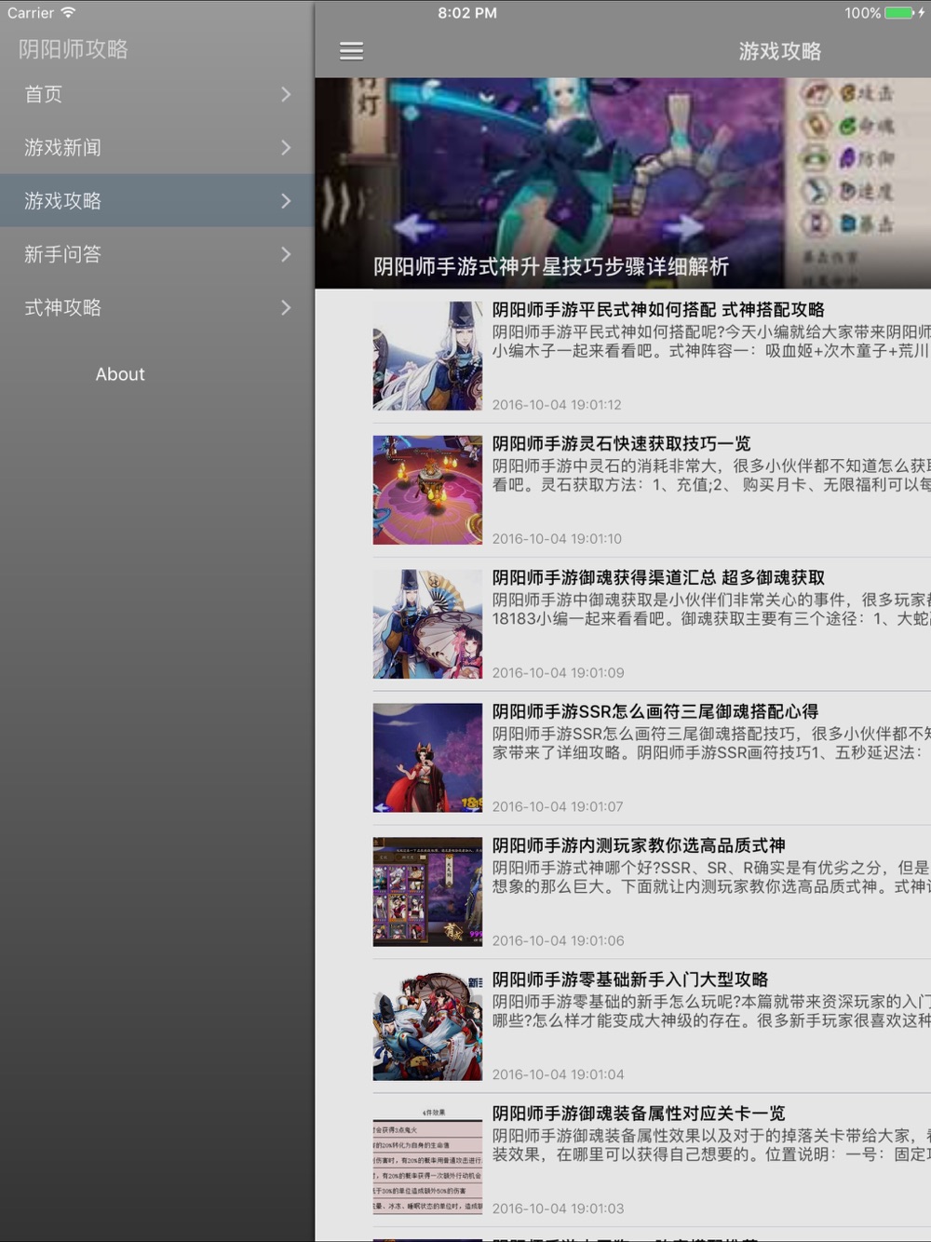The width and height of the screenshot is (931, 1242).
Task: Tap thumbnail of 灵石快速获取 article
Action: (x=427, y=490)
